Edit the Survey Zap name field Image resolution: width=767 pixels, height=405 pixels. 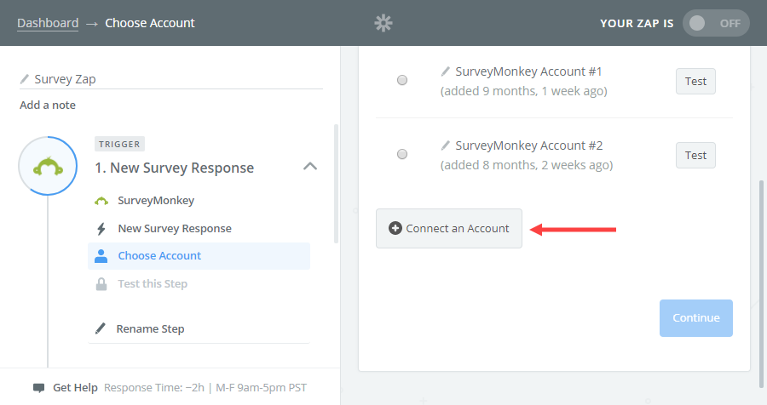pos(171,79)
